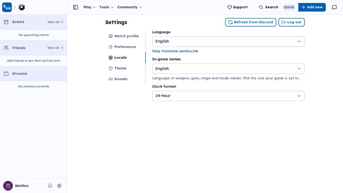Go to the Match profile settings tab
This screenshot has width=343, height=193.
pyautogui.click(x=124, y=36)
